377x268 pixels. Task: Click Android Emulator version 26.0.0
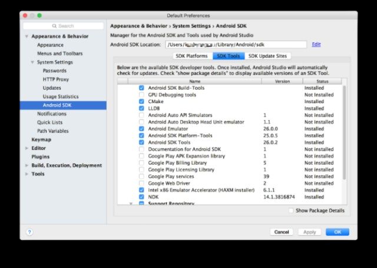[270, 129]
